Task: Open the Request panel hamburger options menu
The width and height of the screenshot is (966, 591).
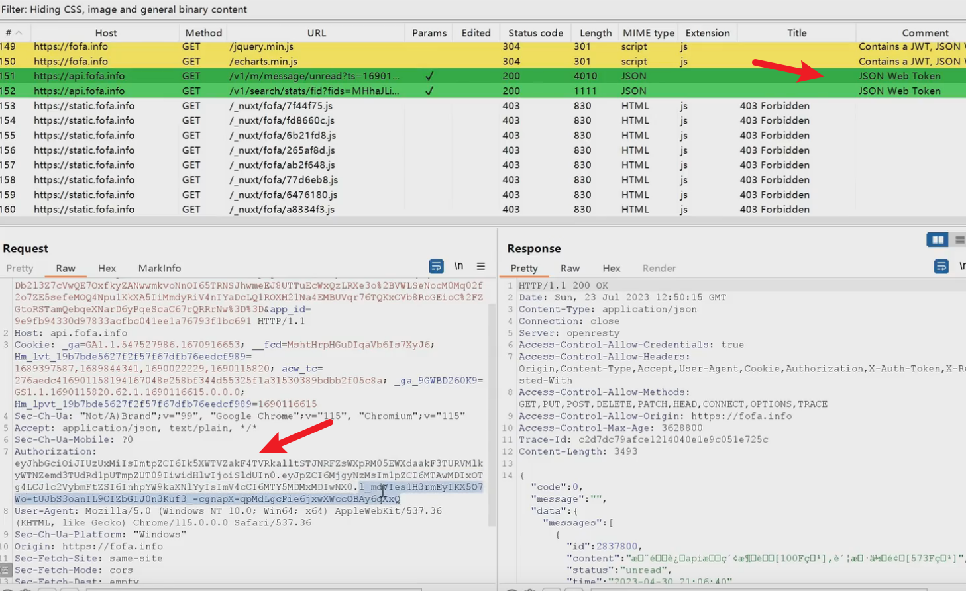Action: 481,267
